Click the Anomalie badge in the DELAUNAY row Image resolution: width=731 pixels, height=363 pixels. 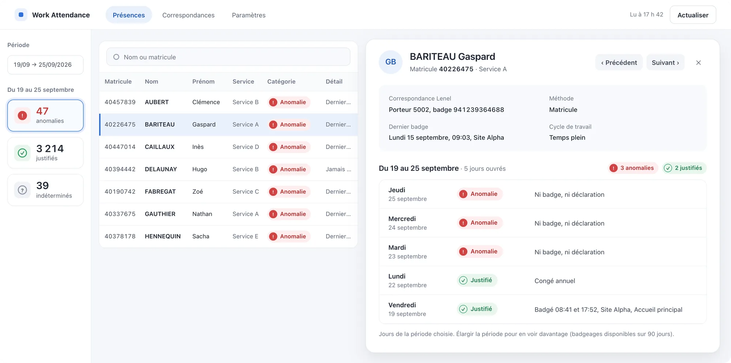(289, 169)
